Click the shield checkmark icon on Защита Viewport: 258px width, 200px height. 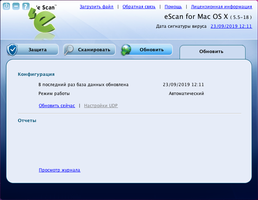(12, 49)
